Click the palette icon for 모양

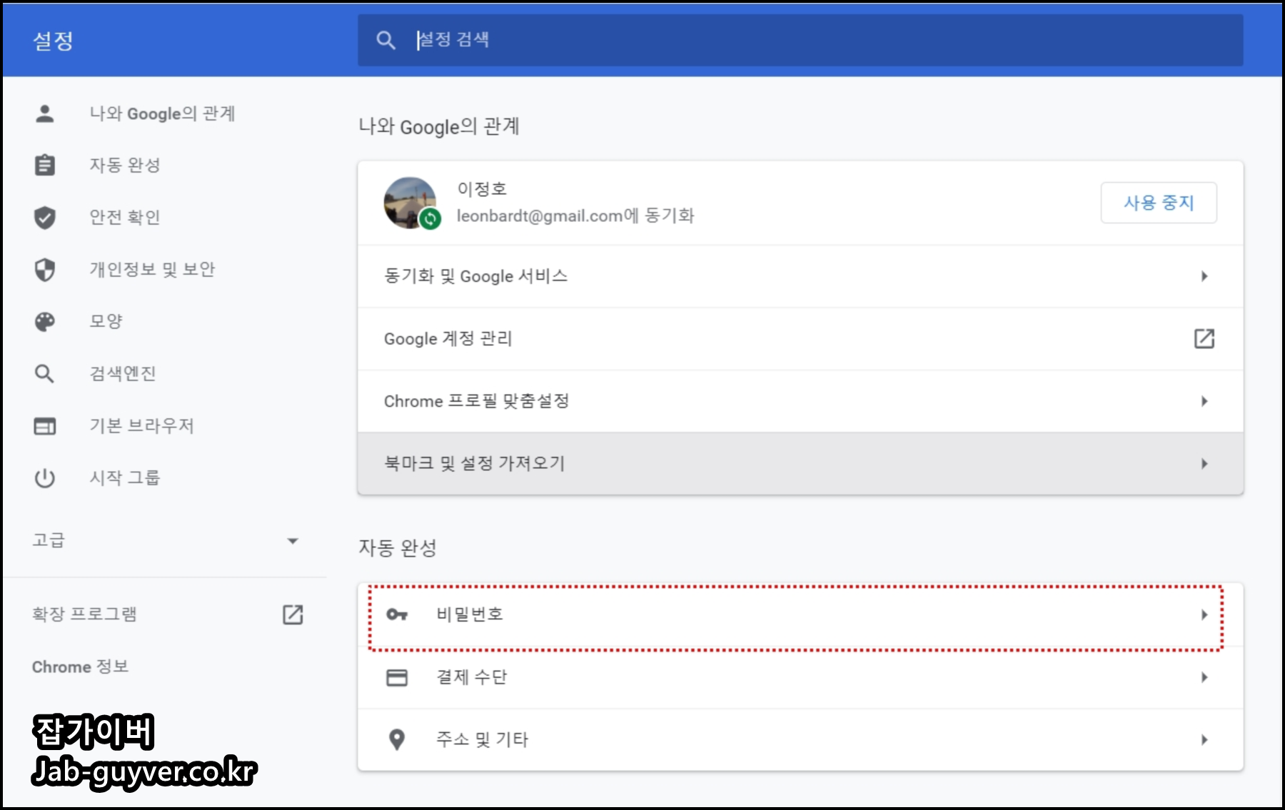[x=45, y=322]
